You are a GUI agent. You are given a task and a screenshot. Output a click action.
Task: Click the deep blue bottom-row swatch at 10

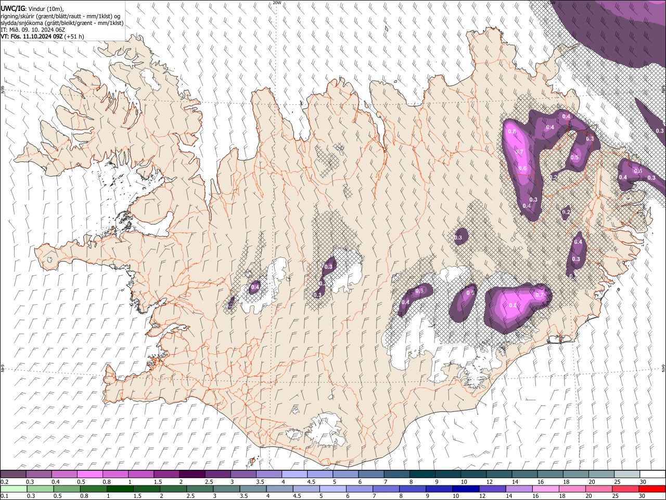point(466,489)
